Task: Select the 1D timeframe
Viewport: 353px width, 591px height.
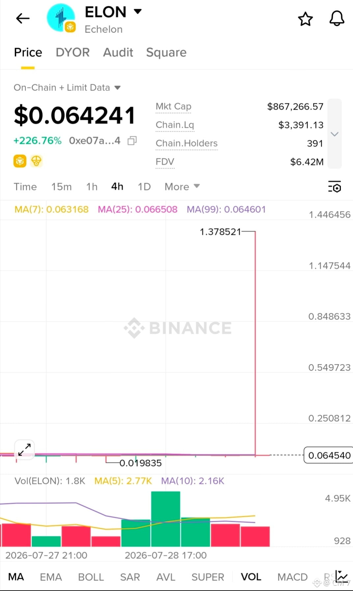Action: pos(144,187)
